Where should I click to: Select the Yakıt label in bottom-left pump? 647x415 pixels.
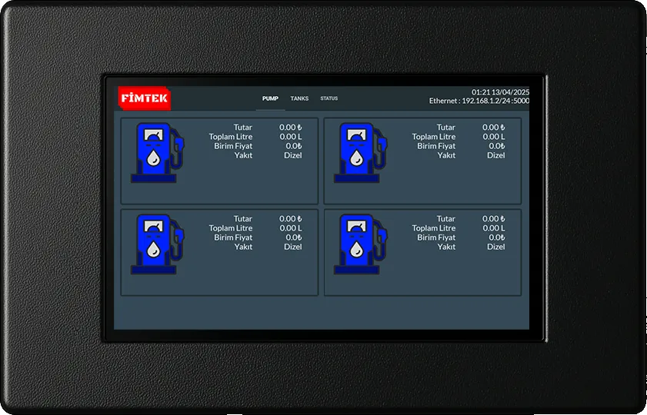click(x=243, y=247)
